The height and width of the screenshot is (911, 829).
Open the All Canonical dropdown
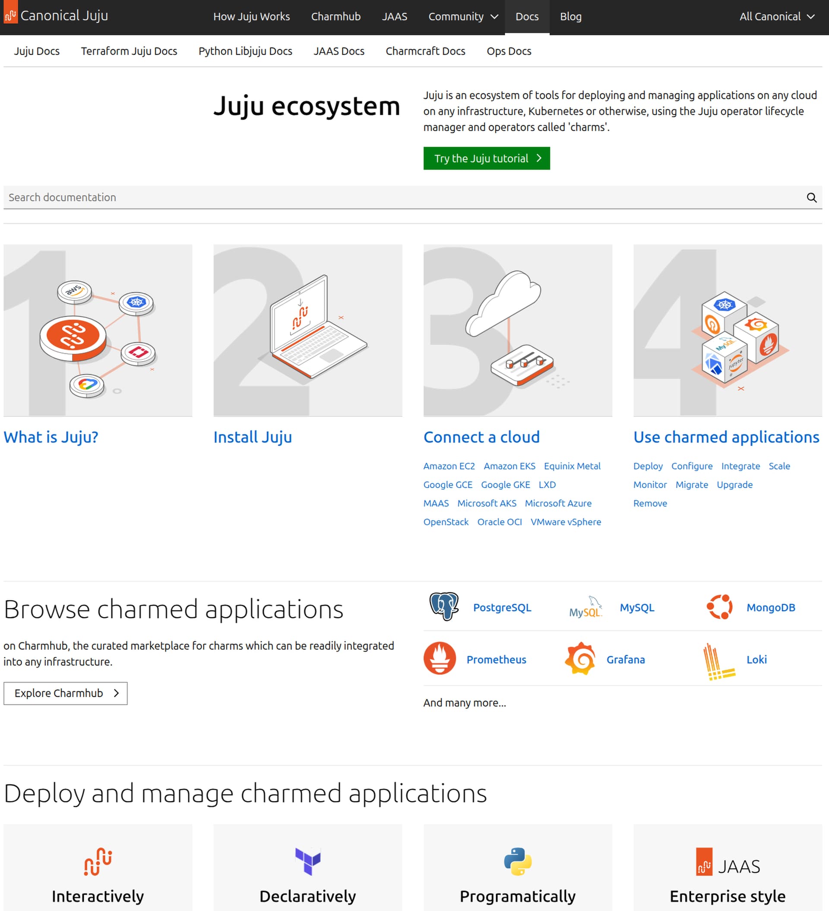[777, 17]
